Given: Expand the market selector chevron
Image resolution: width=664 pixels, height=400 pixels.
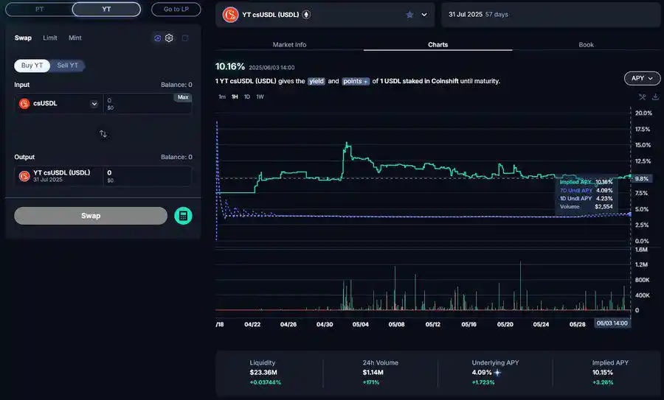Looking at the screenshot, I should coord(424,15).
